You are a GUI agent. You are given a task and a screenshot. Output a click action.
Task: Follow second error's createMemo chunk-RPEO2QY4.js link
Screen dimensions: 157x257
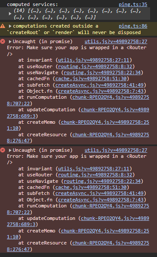[x=78, y=234]
